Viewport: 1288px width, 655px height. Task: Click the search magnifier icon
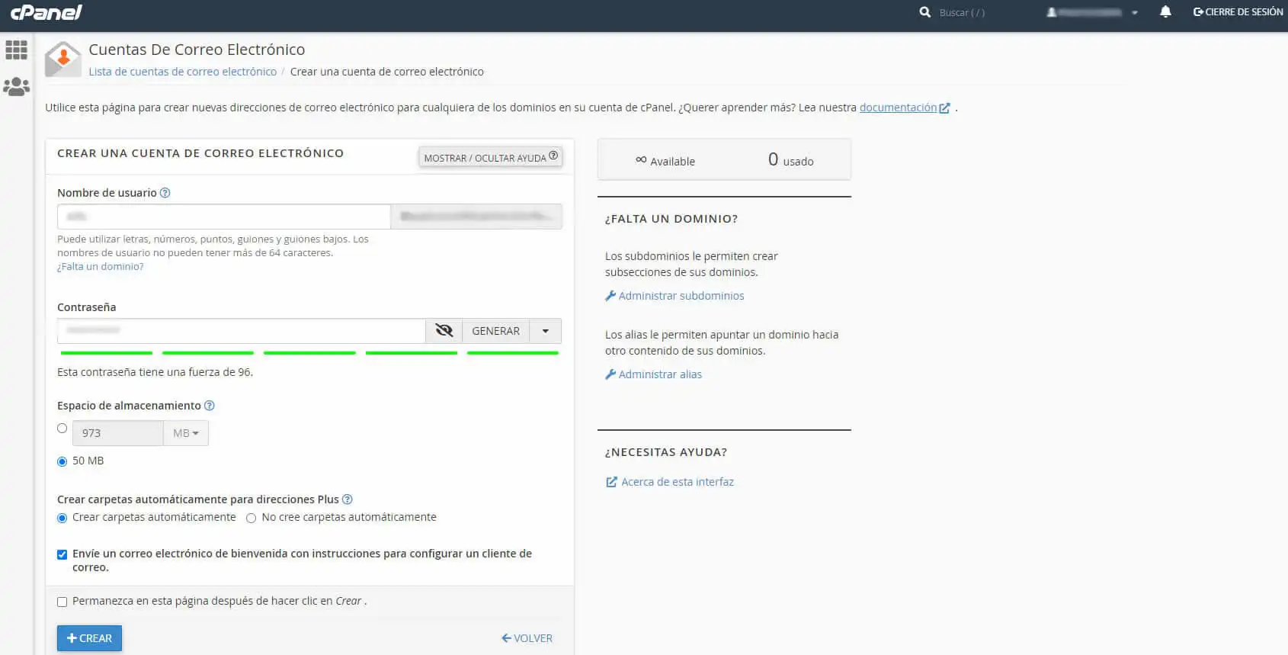(x=924, y=12)
